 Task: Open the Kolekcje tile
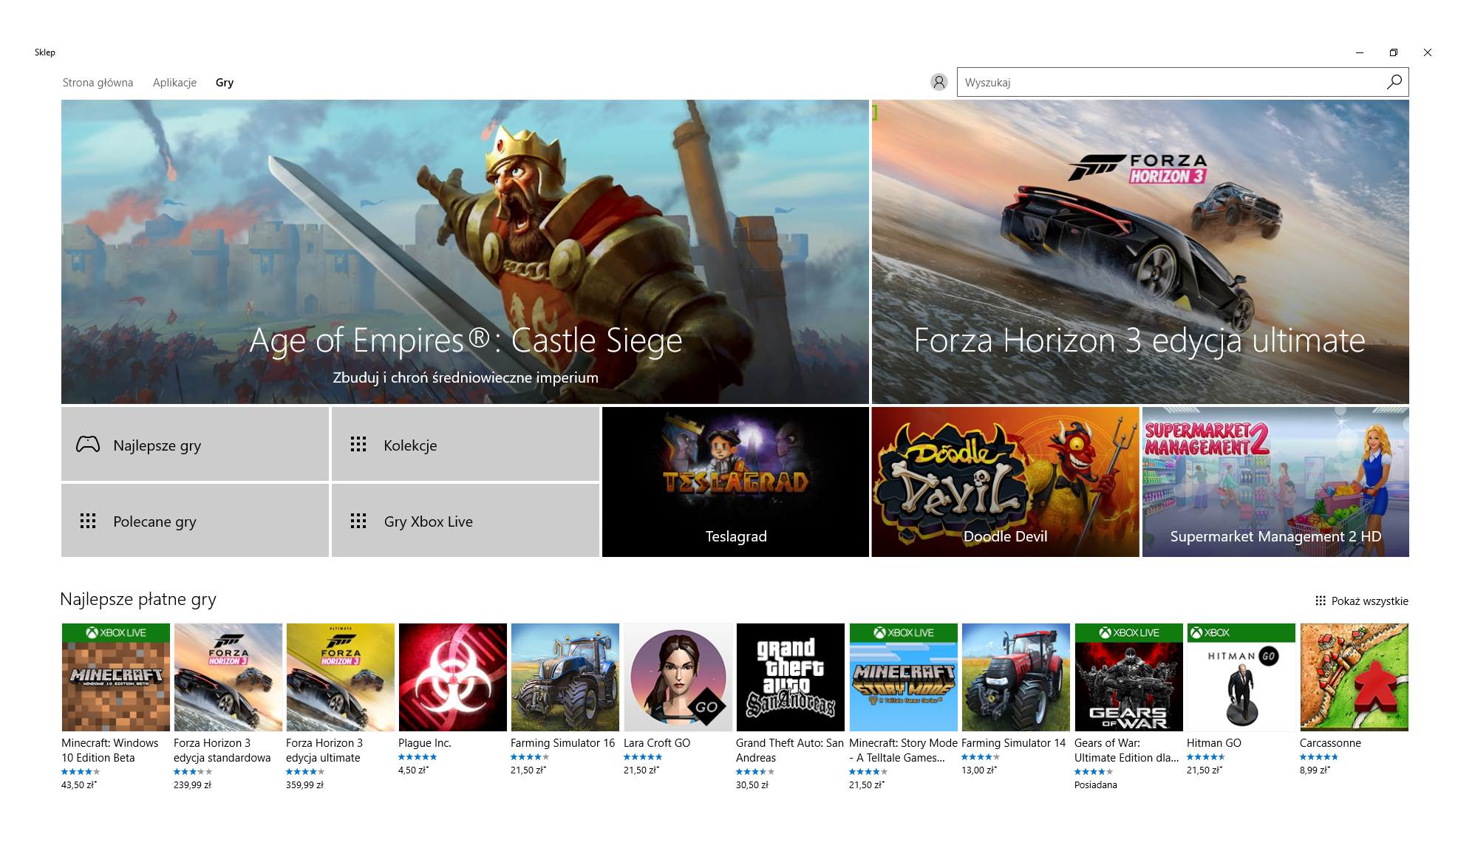pyautogui.click(x=466, y=444)
